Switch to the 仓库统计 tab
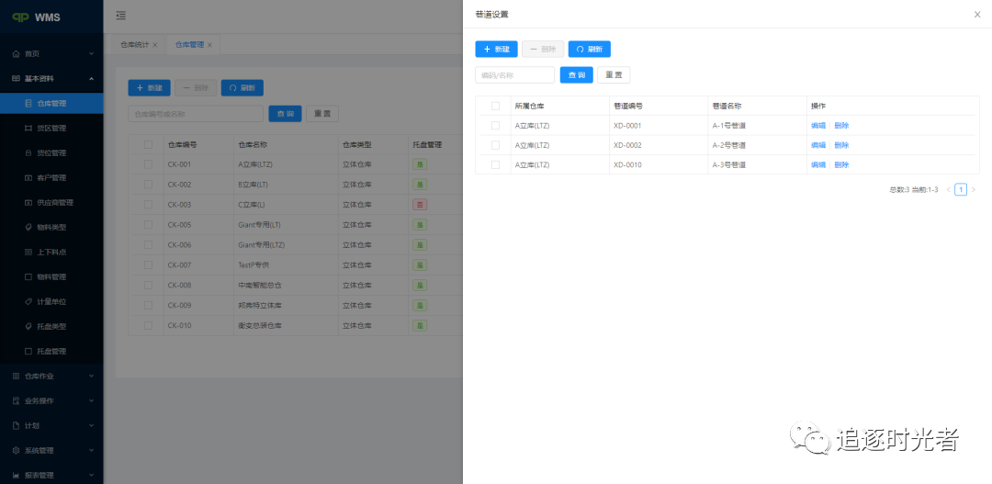 [x=134, y=45]
